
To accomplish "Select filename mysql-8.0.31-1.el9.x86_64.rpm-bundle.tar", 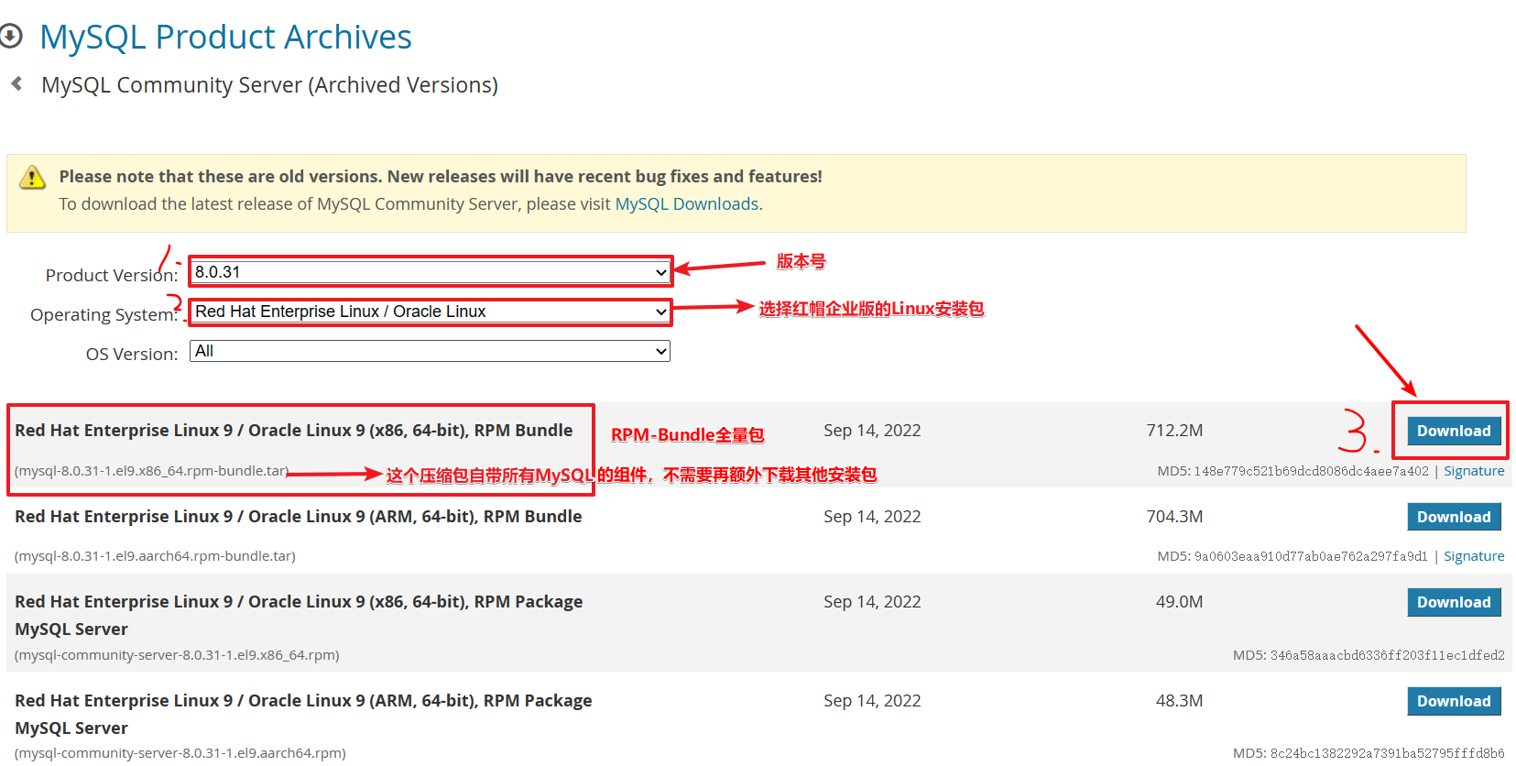I will pos(152,471).
